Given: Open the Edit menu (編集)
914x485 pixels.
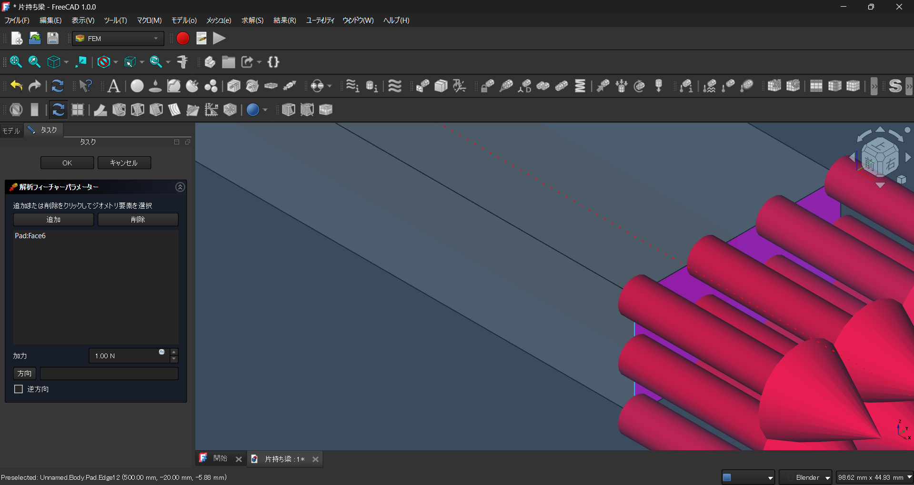Looking at the screenshot, I should point(50,20).
